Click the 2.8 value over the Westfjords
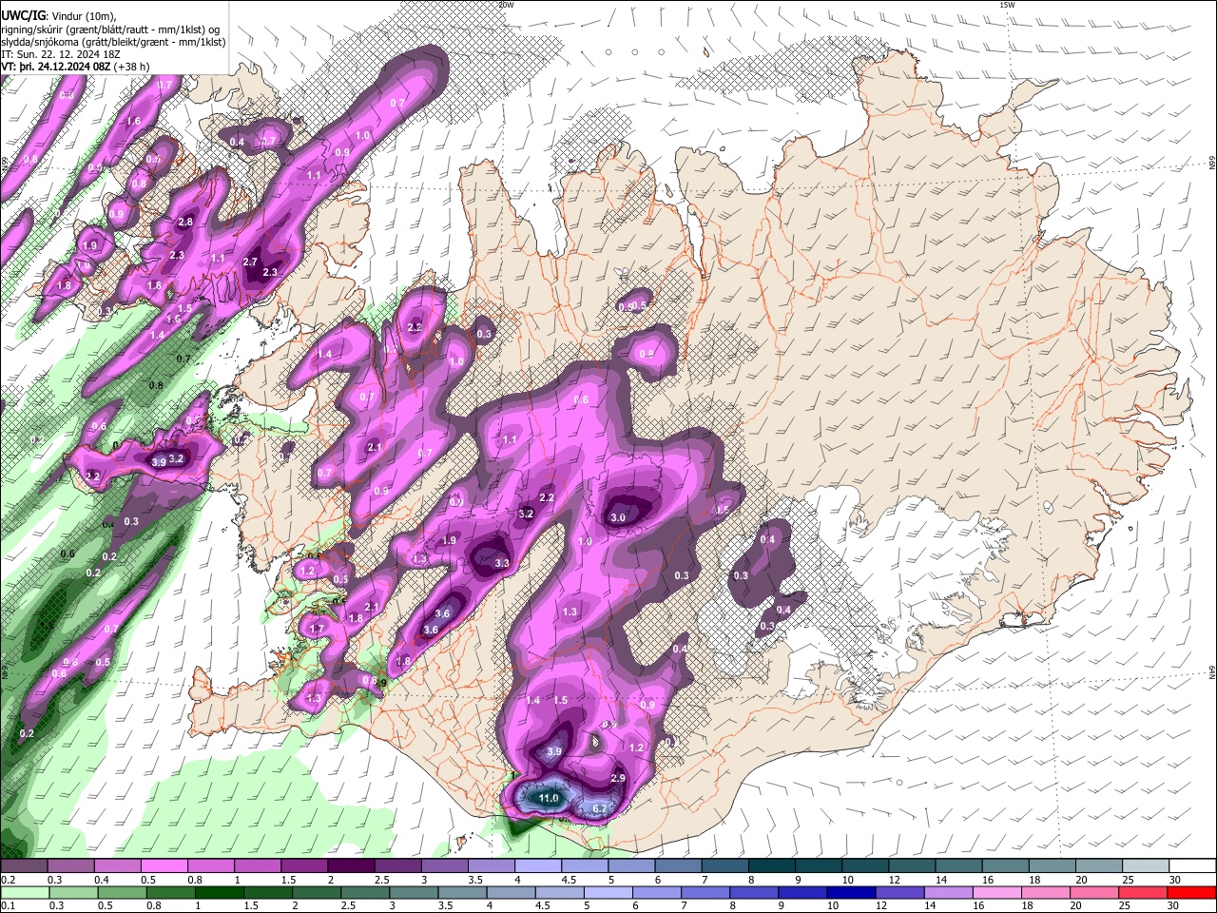Image resolution: width=1217 pixels, height=913 pixels. 185,222
